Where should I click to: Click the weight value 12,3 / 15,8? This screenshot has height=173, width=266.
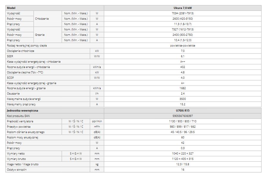pos(183,164)
